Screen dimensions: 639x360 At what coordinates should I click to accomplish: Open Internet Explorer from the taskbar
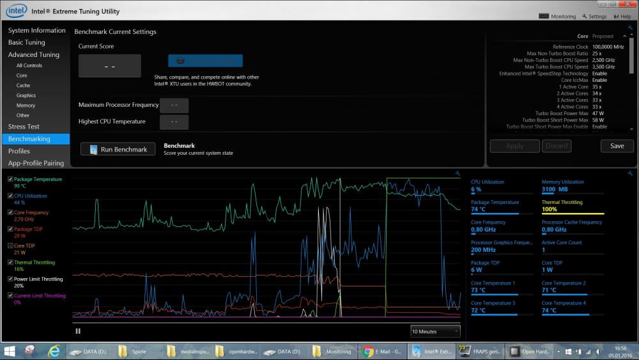click(54, 351)
